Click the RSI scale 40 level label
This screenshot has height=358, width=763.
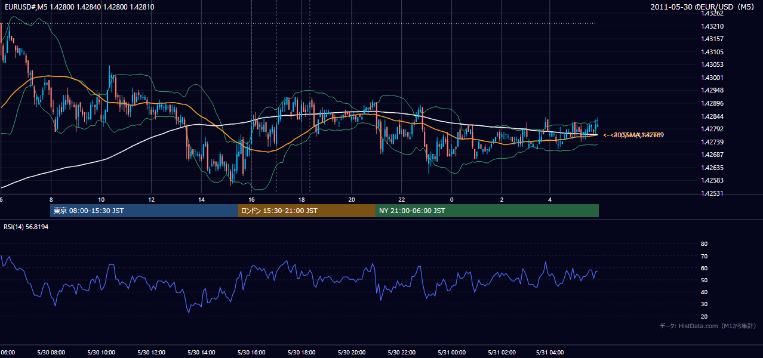[x=704, y=292]
